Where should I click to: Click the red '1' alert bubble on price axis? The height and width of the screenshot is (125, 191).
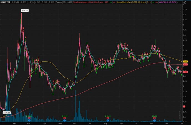point(184,106)
